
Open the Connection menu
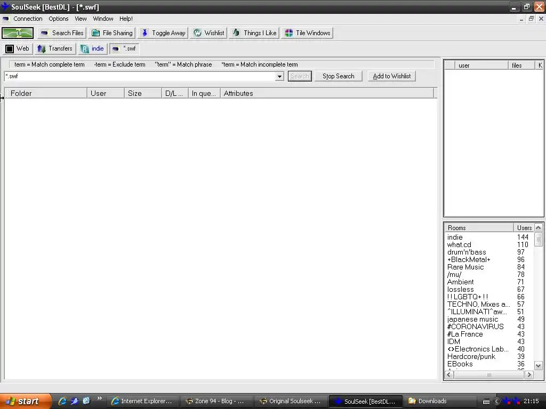click(28, 19)
